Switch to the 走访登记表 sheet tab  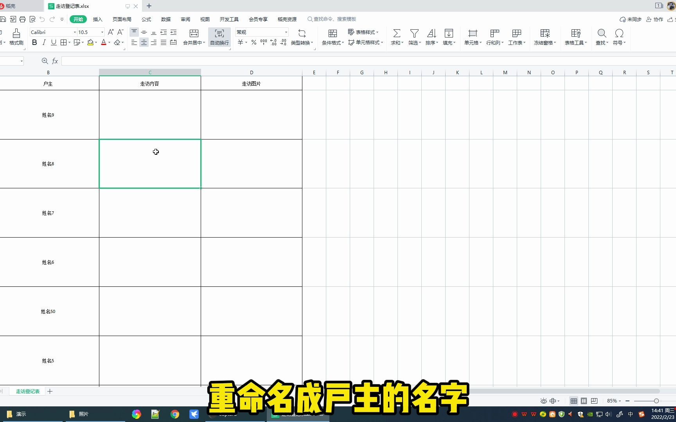tap(27, 391)
